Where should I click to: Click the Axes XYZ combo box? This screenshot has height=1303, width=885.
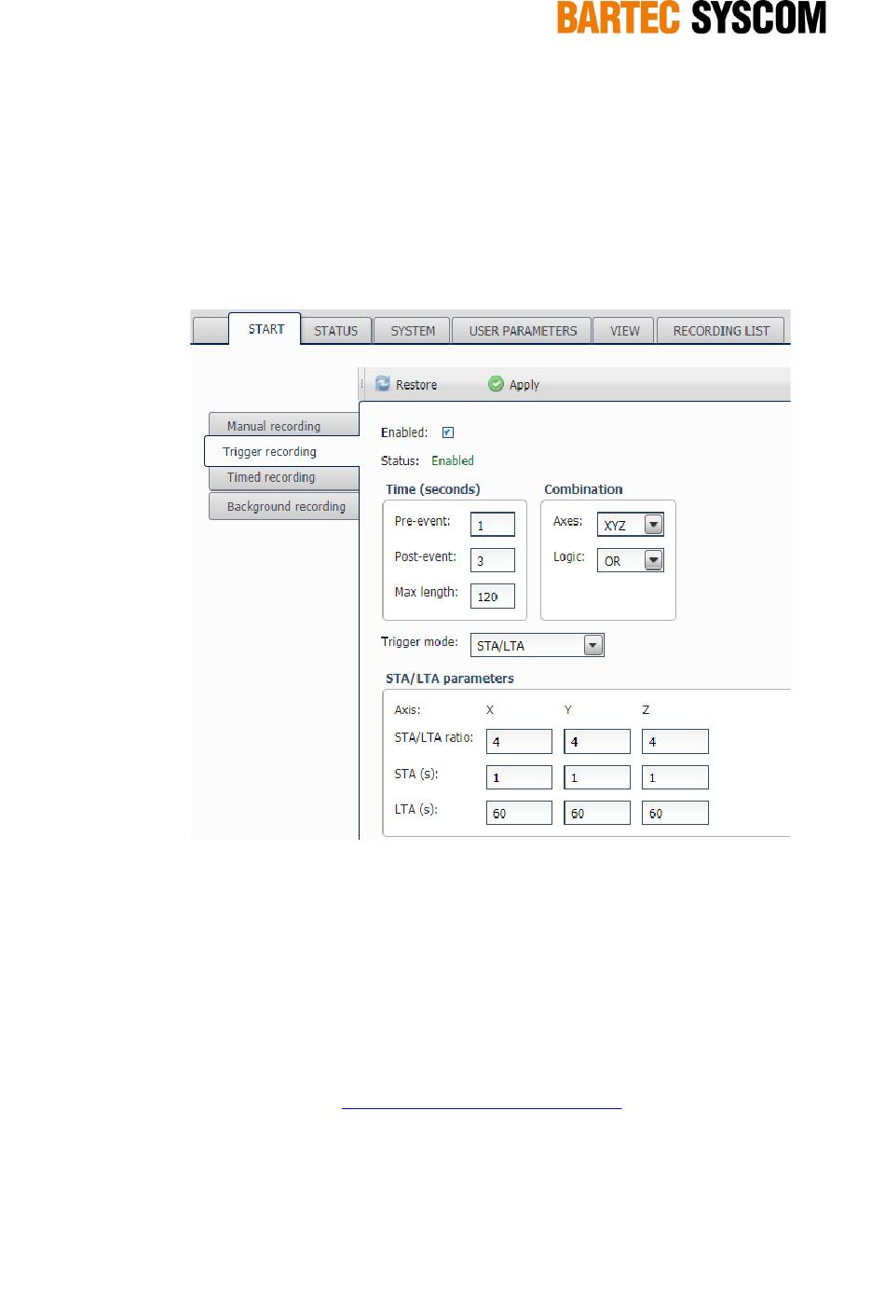[x=630, y=525]
